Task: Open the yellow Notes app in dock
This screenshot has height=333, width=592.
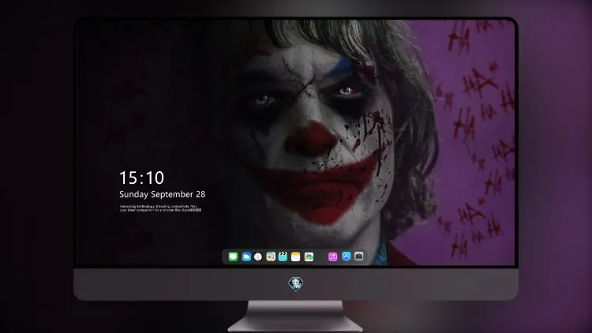Action: coord(296,256)
